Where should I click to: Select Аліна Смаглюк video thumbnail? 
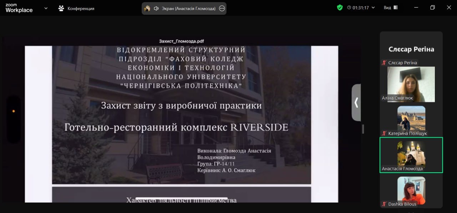point(411,84)
